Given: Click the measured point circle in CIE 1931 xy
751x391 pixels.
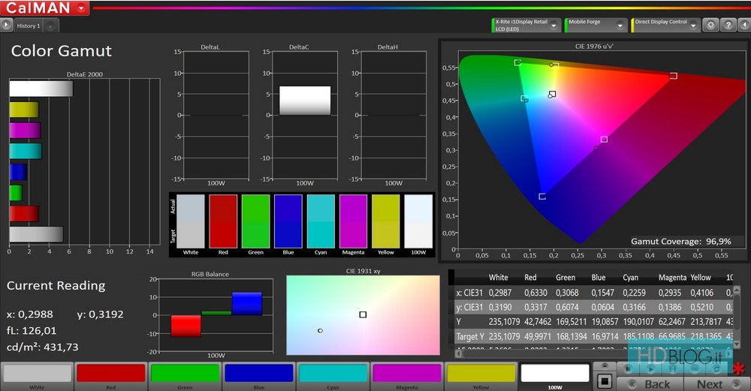Looking at the screenshot, I should coord(320,331).
